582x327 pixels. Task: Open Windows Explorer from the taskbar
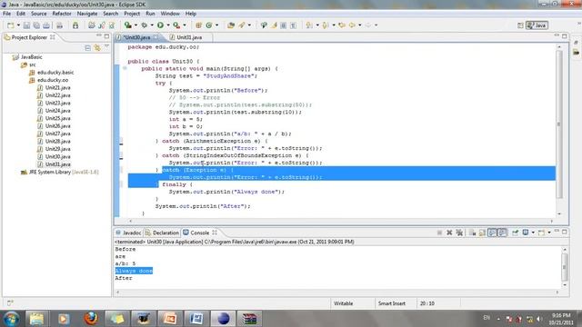click(36, 319)
